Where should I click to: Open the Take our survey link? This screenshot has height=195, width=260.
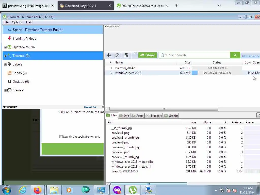[250, 56]
